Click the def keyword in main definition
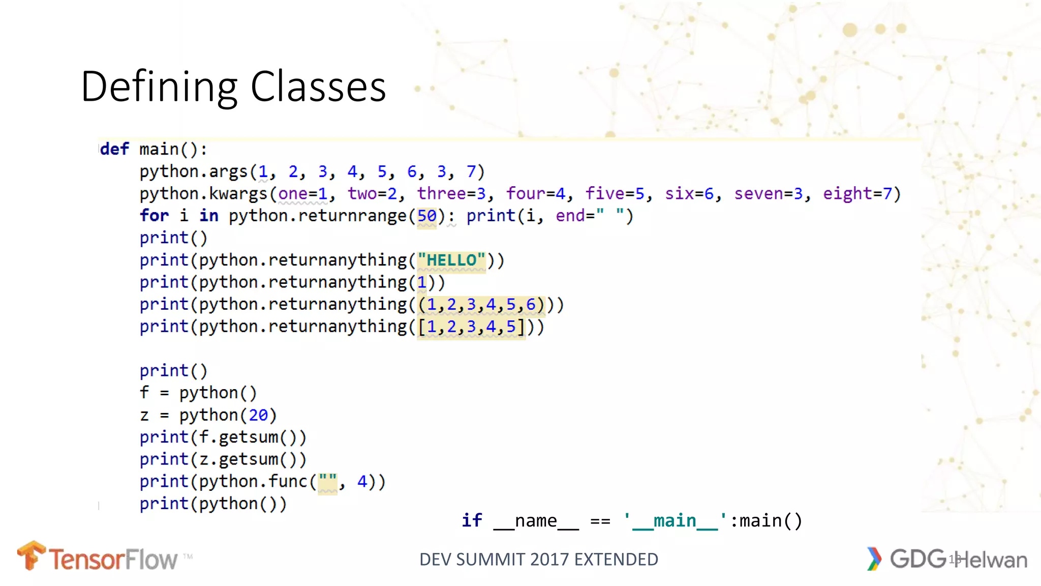The height and width of the screenshot is (586, 1041). pos(114,149)
